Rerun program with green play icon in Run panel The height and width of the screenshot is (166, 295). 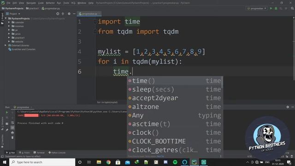(7, 113)
